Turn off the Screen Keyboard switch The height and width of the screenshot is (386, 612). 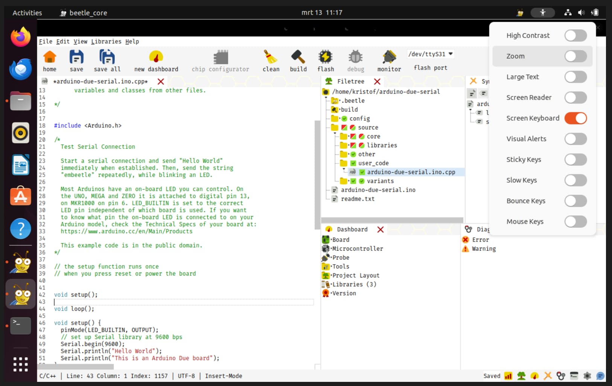click(x=575, y=118)
